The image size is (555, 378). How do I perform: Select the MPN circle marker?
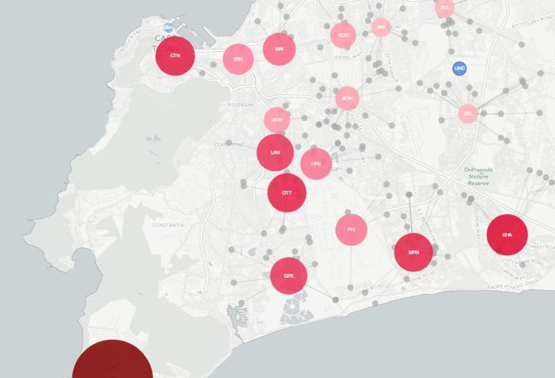413,252
